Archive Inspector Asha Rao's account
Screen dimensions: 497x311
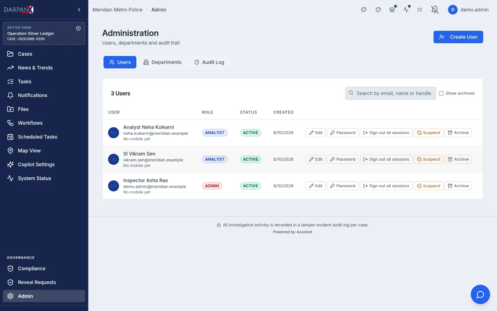(458, 186)
